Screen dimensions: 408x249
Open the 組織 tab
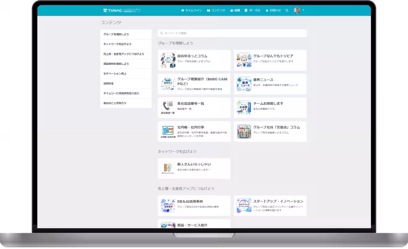(235, 11)
